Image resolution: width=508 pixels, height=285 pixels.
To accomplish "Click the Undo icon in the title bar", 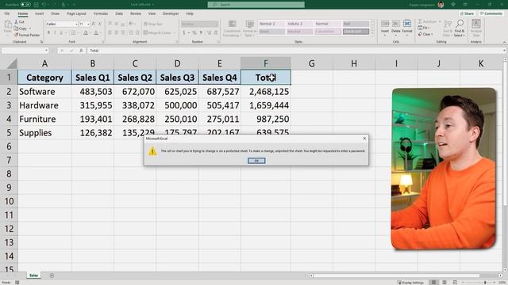I will [x=44, y=5].
